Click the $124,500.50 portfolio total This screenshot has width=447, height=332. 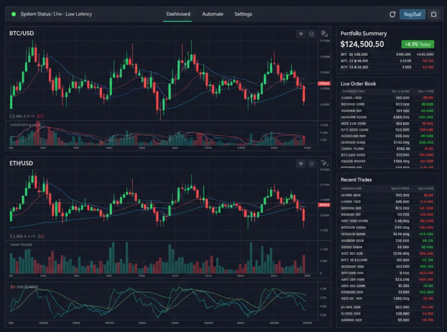click(x=362, y=44)
